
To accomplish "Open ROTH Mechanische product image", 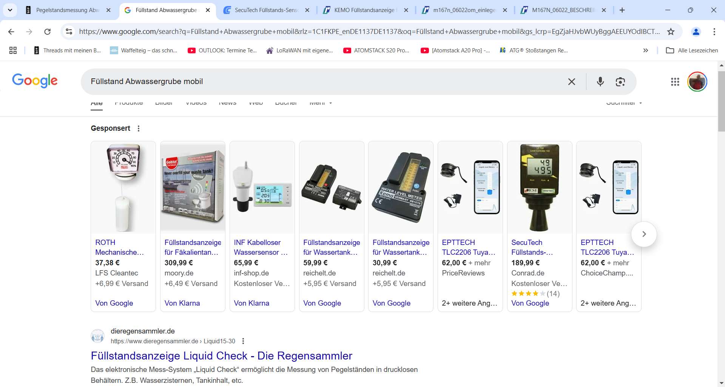I will coord(123,187).
